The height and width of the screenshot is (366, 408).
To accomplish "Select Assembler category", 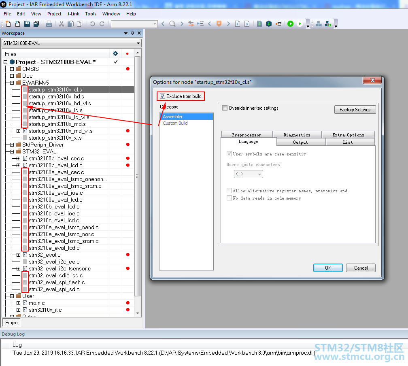I will pyautogui.click(x=186, y=117).
